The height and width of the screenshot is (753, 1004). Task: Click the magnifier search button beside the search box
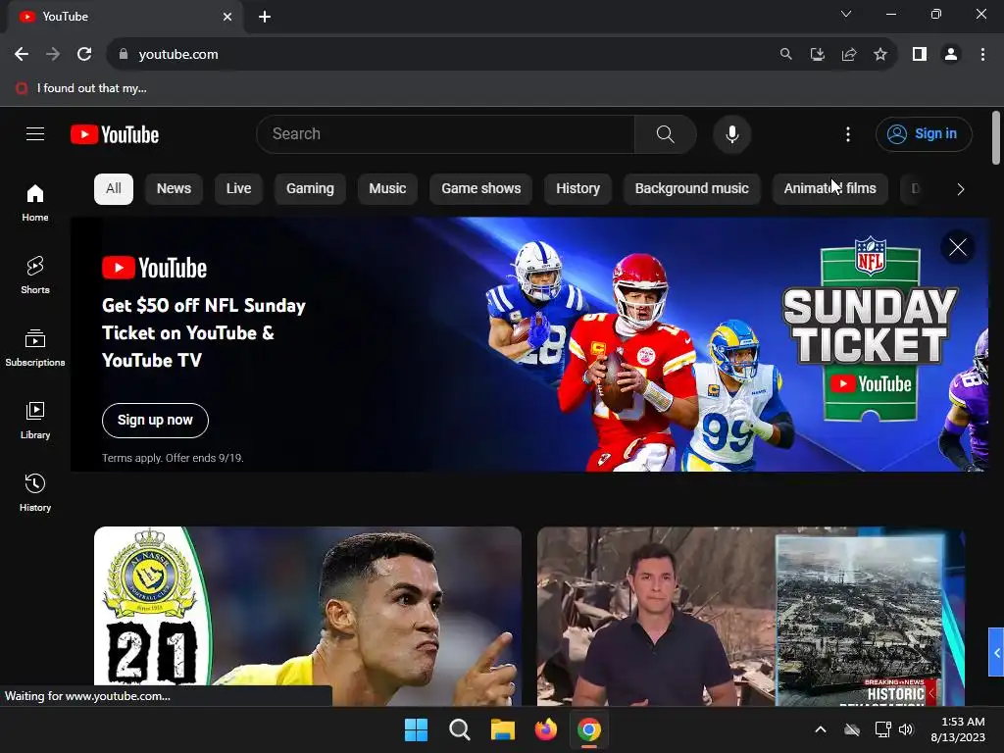point(666,134)
